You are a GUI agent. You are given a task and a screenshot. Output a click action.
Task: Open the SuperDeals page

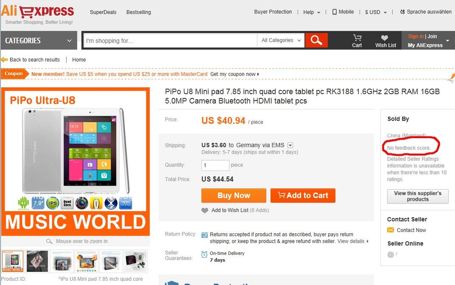[103, 12]
